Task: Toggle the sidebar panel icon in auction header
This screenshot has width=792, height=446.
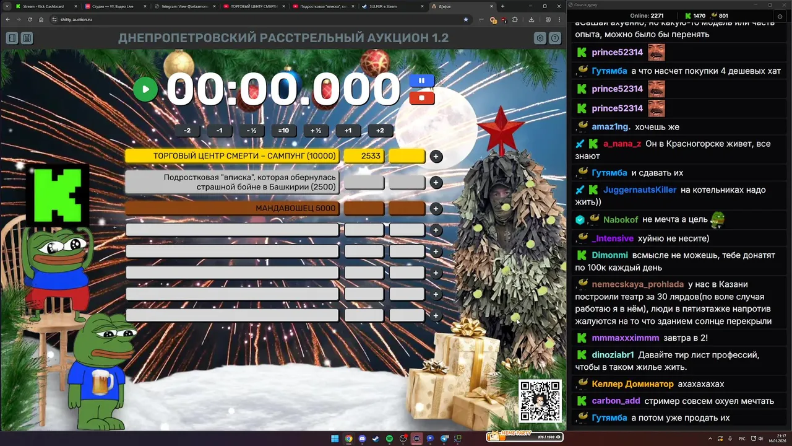Action: [x=12, y=38]
